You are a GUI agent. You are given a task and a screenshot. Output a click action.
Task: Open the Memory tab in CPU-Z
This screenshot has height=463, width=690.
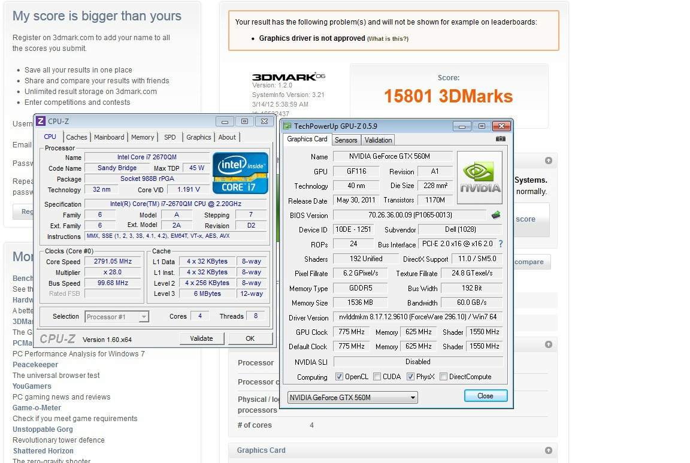pos(143,137)
